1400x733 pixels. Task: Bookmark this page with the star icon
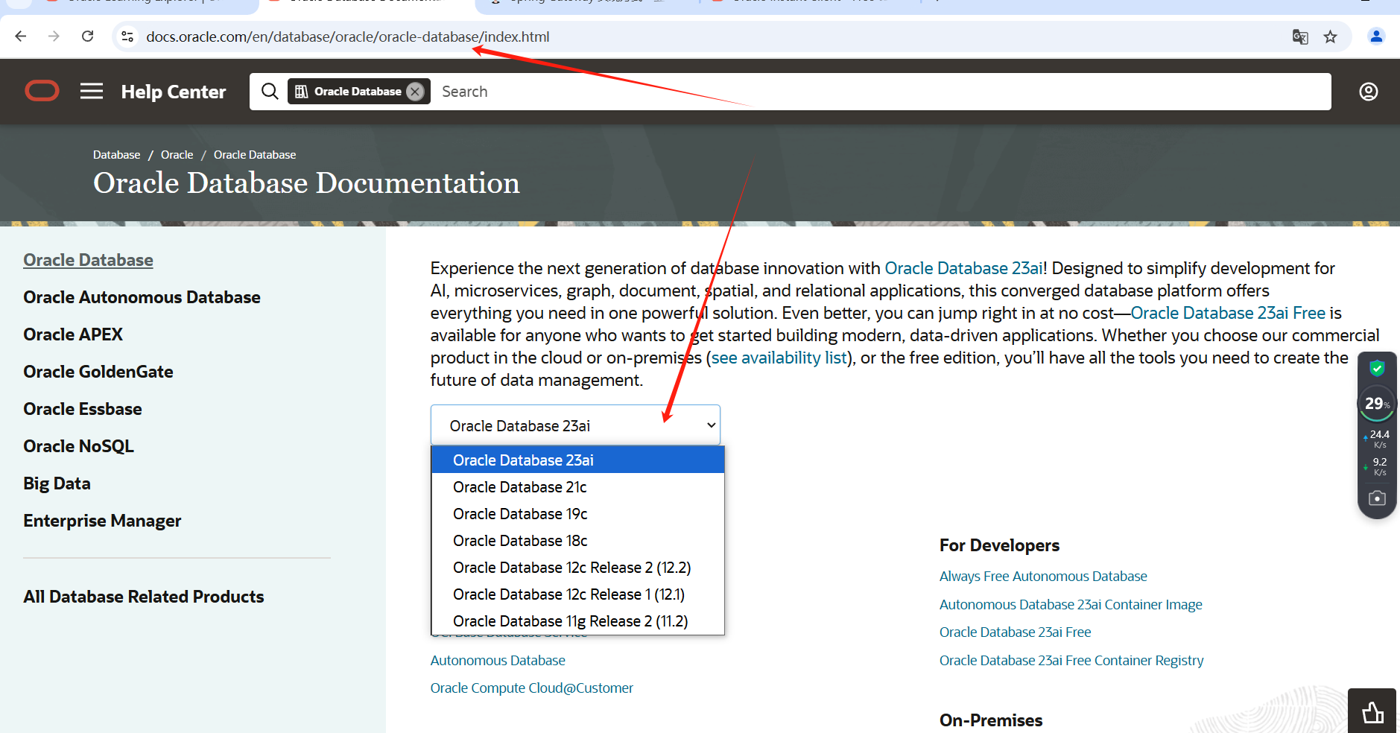pos(1331,37)
